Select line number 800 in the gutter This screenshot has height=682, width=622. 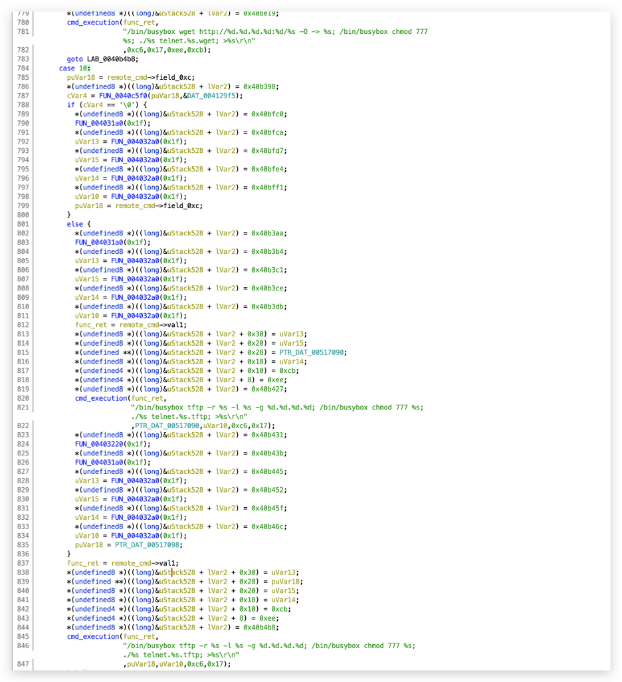(x=23, y=215)
